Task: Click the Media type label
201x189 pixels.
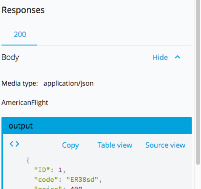Action: [x=20, y=84]
